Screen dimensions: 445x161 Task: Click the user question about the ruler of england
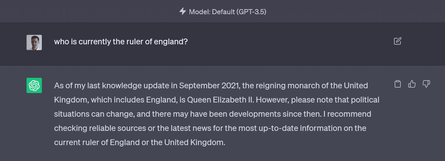tap(121, 42)
